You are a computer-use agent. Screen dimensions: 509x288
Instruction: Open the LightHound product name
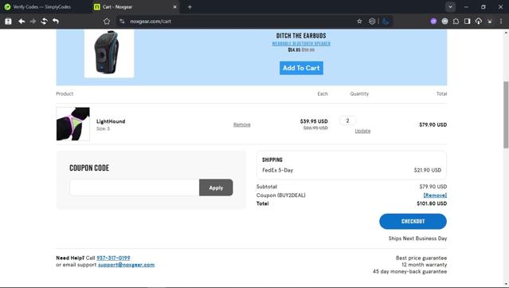[111, 121]
